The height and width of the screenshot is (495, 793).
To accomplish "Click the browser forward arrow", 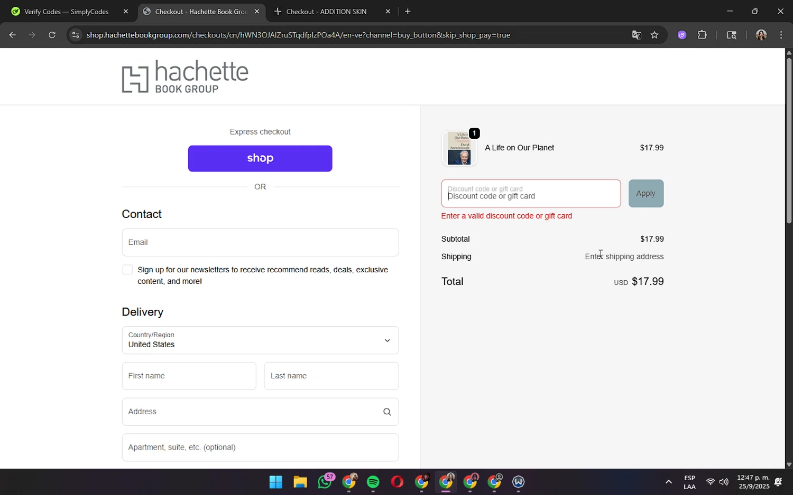I will 32,35.
